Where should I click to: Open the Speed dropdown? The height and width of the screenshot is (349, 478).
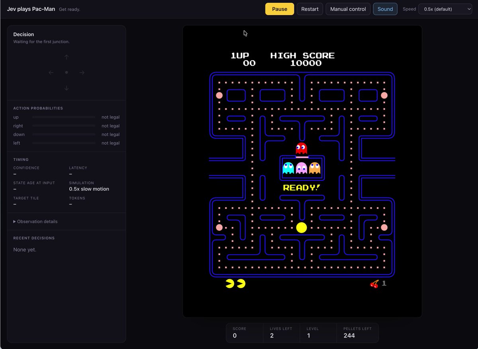(445, 9)
